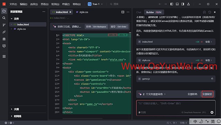Image resolution: width=221 pixels, height=125 pixels.
Task: Select style.css in the file tree
Action: pos(28,29)
